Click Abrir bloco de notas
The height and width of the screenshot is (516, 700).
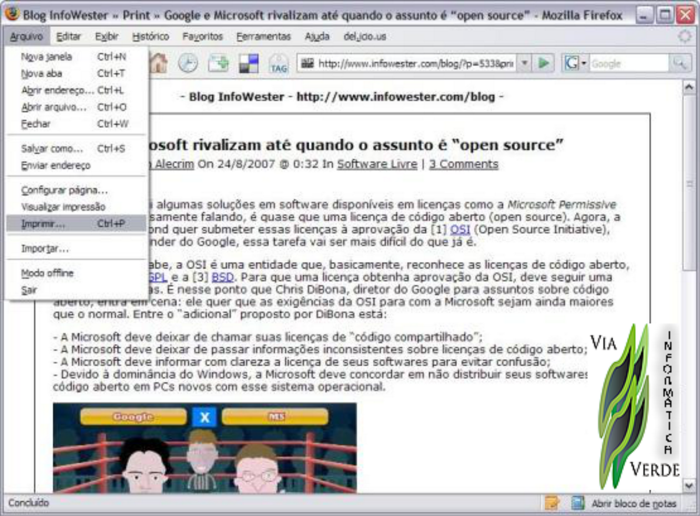pyautogui.click(x=634, y=504)
